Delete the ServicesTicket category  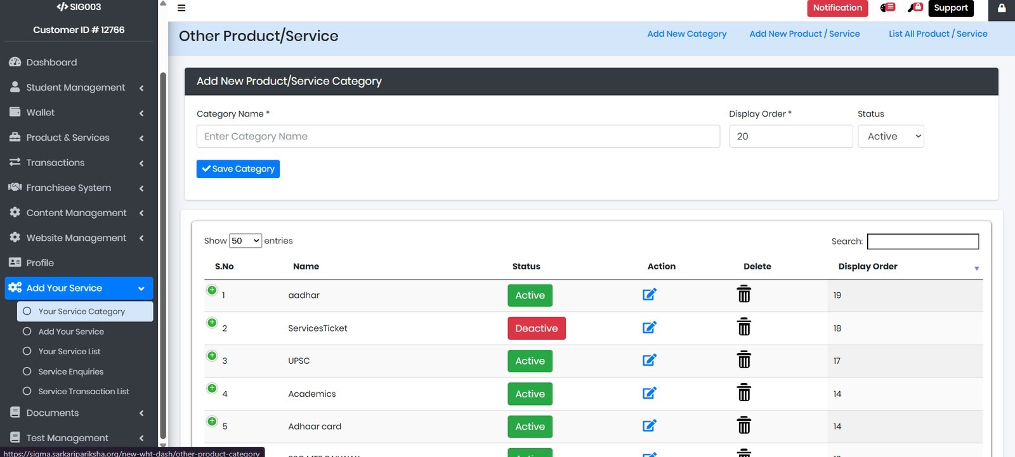click(744, 327)
